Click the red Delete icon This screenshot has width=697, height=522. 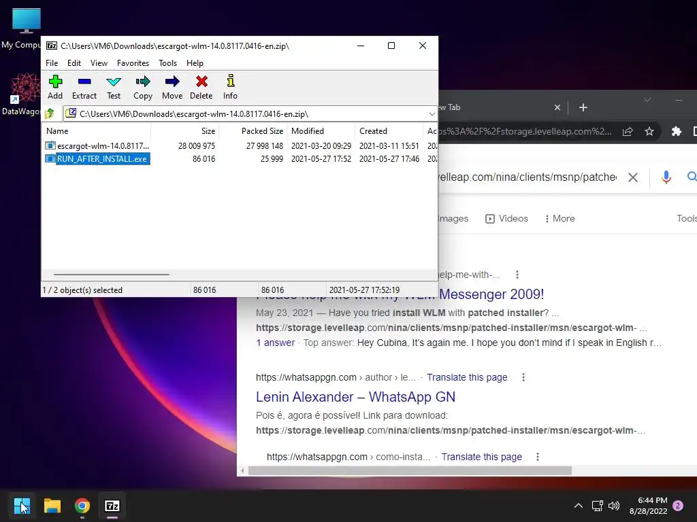tap(201, 88)
